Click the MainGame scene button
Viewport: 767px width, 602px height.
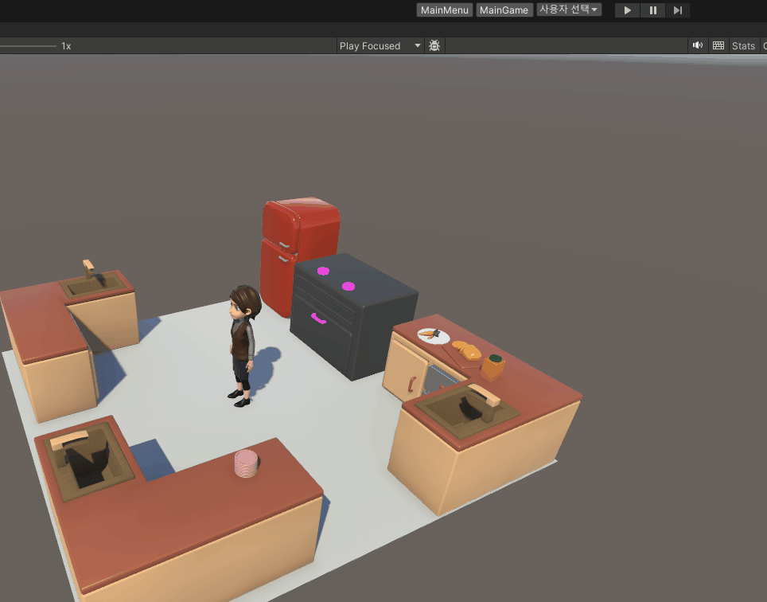[504, 10]
